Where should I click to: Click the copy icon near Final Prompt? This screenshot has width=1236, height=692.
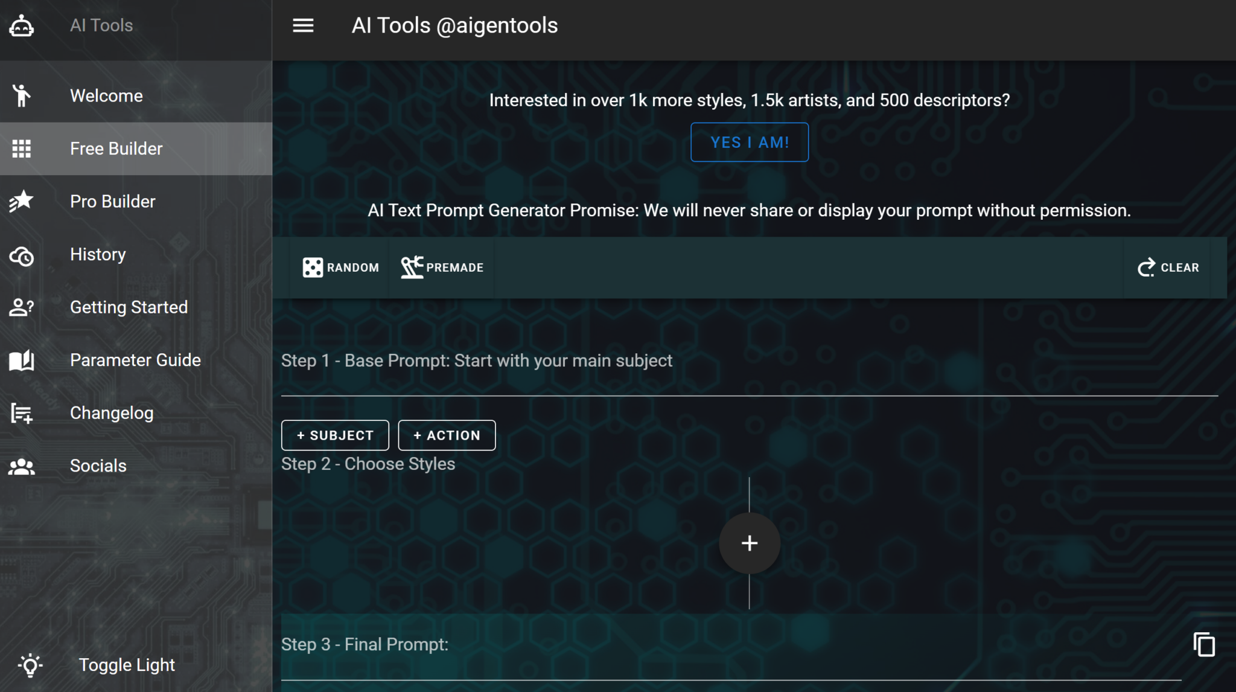pyautogui.click(x=1205, y=645)
